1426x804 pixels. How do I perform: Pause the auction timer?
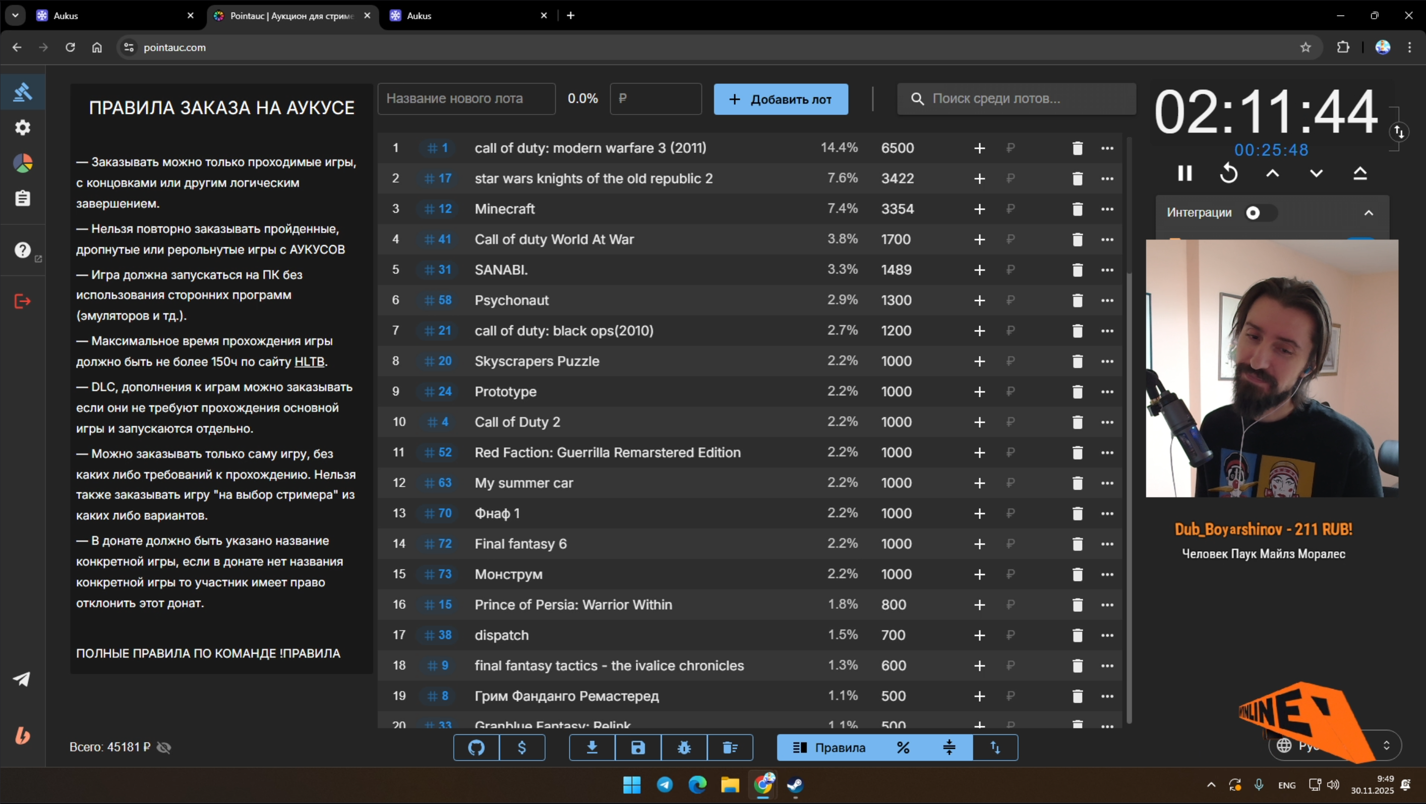coord(1184,174)
